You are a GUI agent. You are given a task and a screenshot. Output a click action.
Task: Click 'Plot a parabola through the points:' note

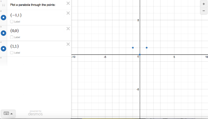click(x=33, y=5)
